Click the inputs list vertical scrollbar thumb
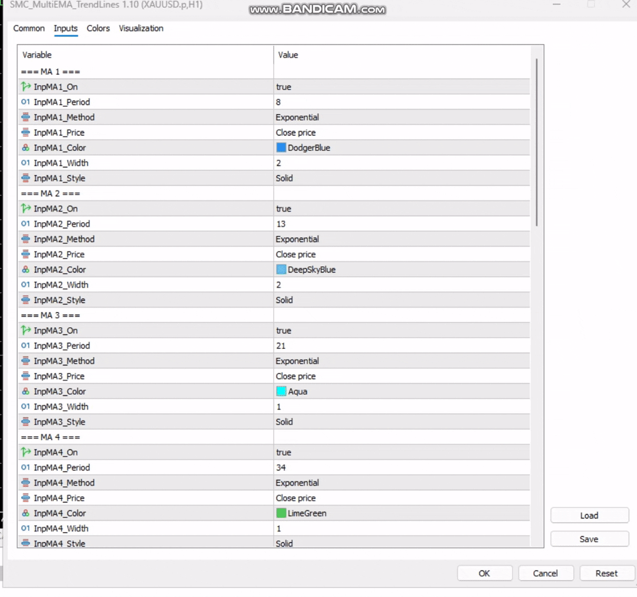 click(x=537, y=142)
